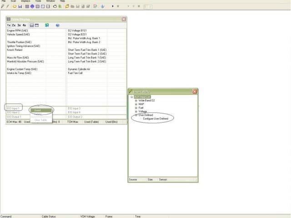
Task: Click the blue globe icon in Table Display
Action: [x=57, y=25]
